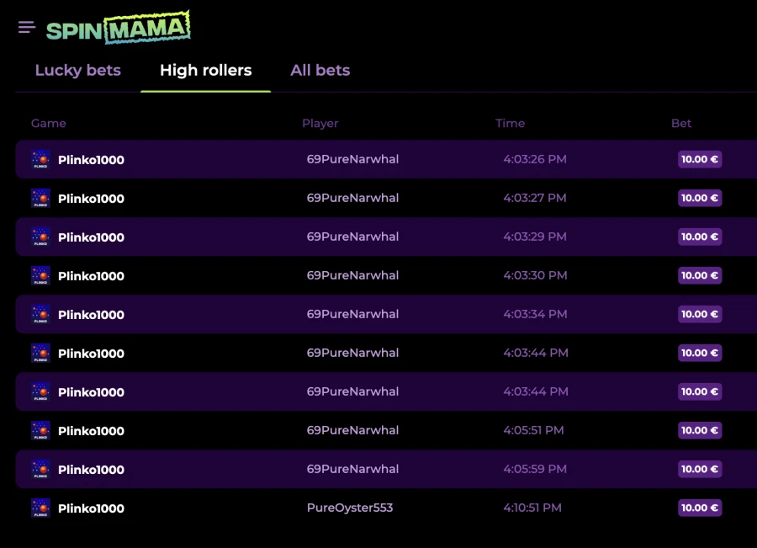This screenshot has width=757, height=548.
Task: Click 10.00 € bet badge at 4:05:51 PM
Action: pyautogui.click(x=700, y=430)
